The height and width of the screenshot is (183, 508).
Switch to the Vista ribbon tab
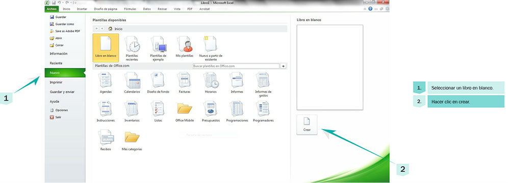[177, 9]
